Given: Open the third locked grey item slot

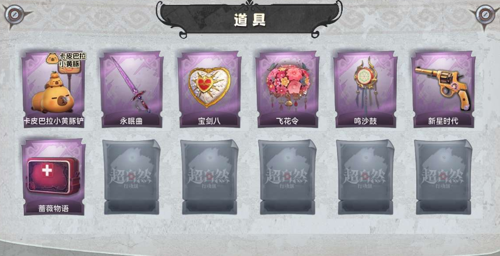Looking at the screenshot, I should [287, 177].
